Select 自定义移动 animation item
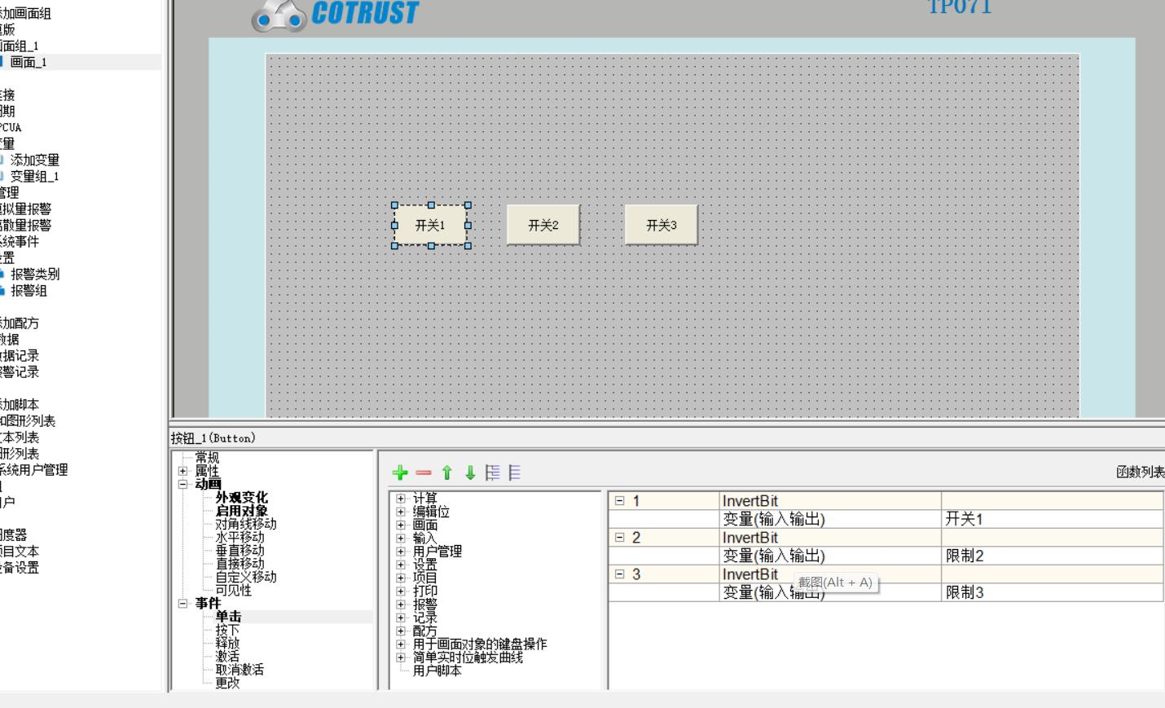This screenshot has height=708, width=1165. [x=246, y=577]
